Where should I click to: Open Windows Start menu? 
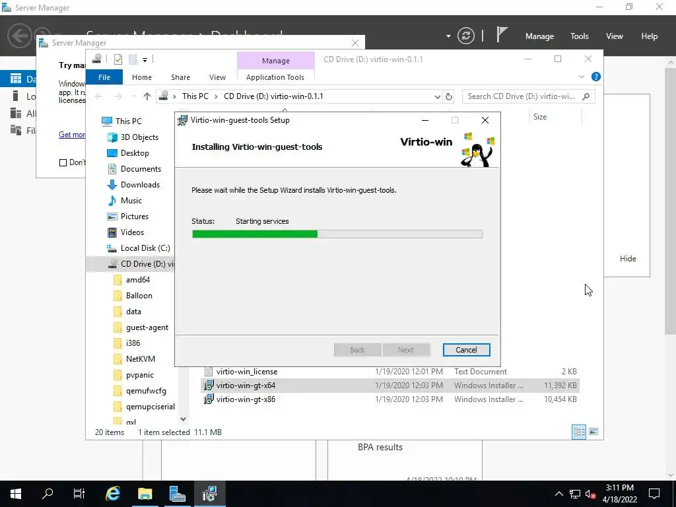click(x=16, y=494)
